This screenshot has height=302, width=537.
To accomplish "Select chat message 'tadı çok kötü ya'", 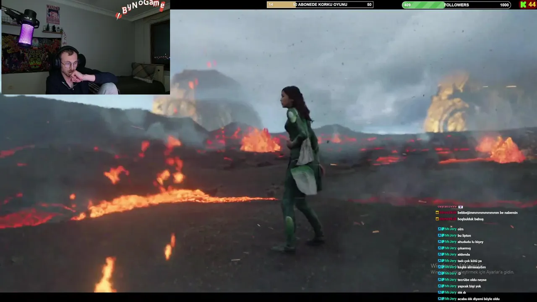I will (x=469, y=260).
